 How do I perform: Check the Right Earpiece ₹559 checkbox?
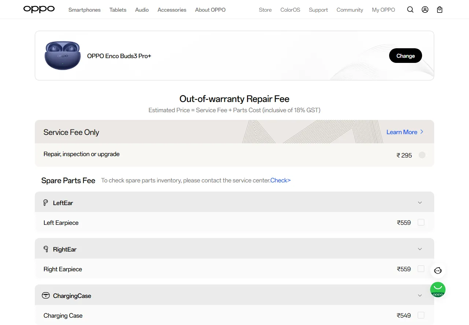421,269
